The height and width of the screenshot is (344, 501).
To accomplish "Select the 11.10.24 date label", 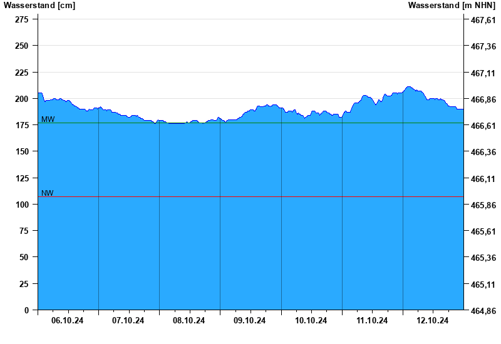I will coord(372,321).
